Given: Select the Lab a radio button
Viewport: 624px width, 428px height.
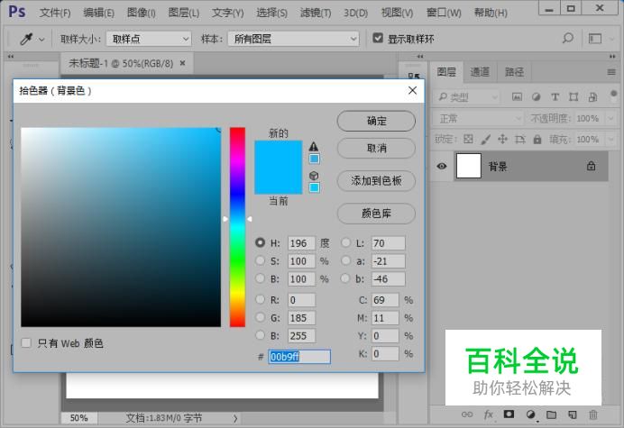Looking at the screenshot, I should click(345, 260).
